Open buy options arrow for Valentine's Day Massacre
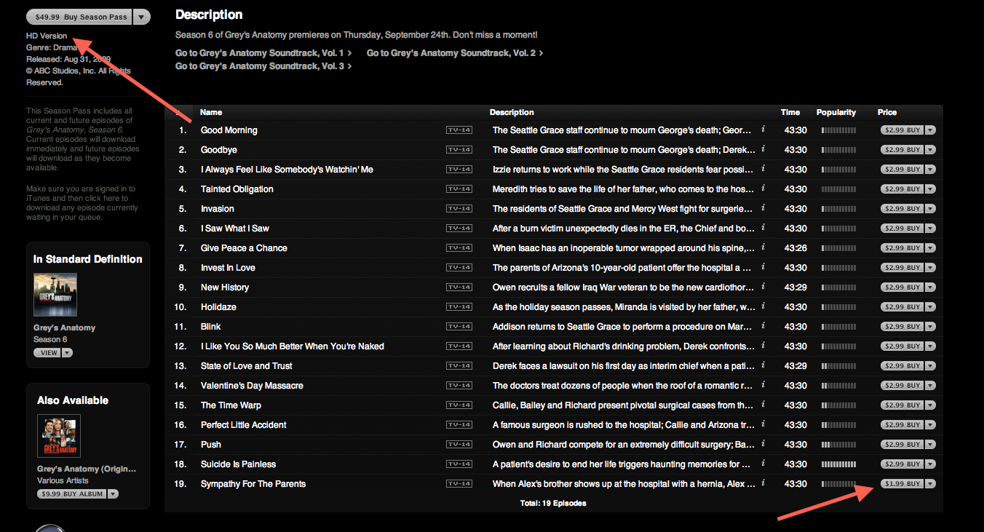984x532 pixels. point(931,386)
